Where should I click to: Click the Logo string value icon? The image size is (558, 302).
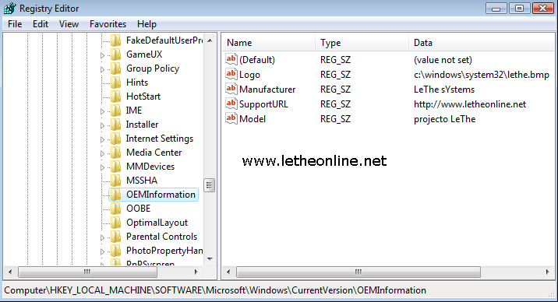(x=231, y=74)
